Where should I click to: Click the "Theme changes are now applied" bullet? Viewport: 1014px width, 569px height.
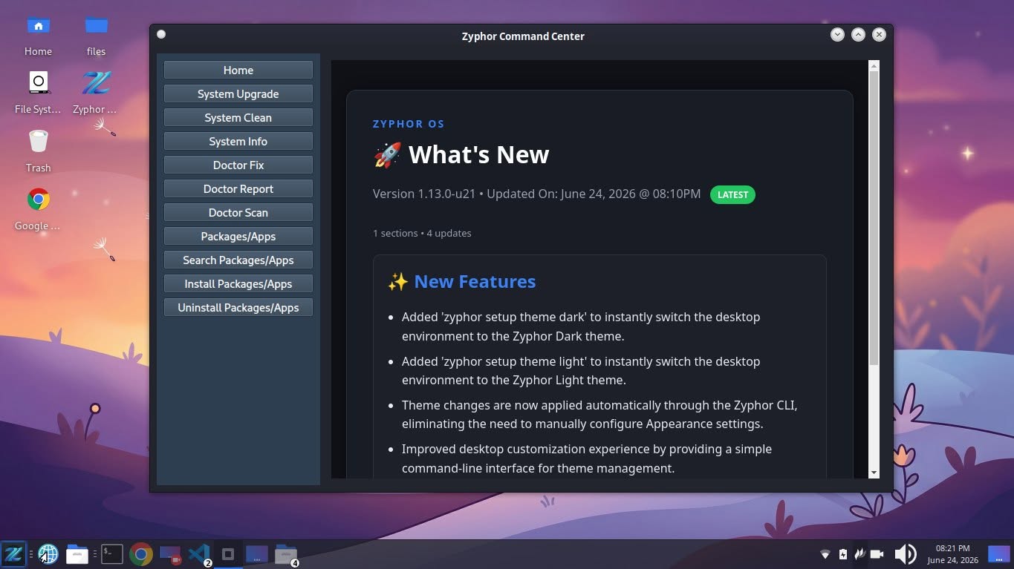(x=599, y=415)
